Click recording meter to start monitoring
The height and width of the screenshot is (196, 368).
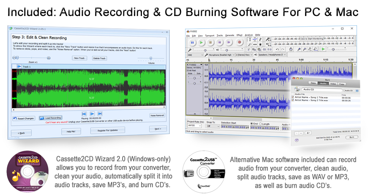coord(311,38)
